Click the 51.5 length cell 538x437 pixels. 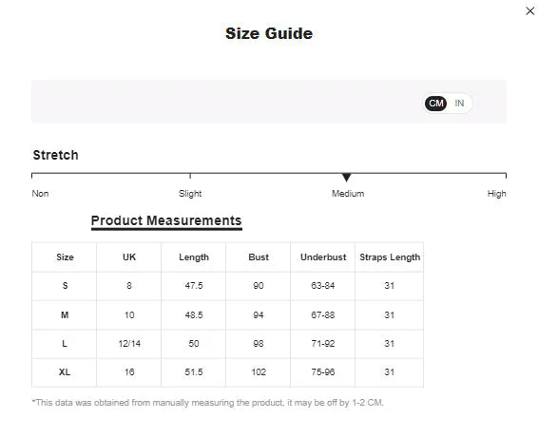click(x=194, y=371)
